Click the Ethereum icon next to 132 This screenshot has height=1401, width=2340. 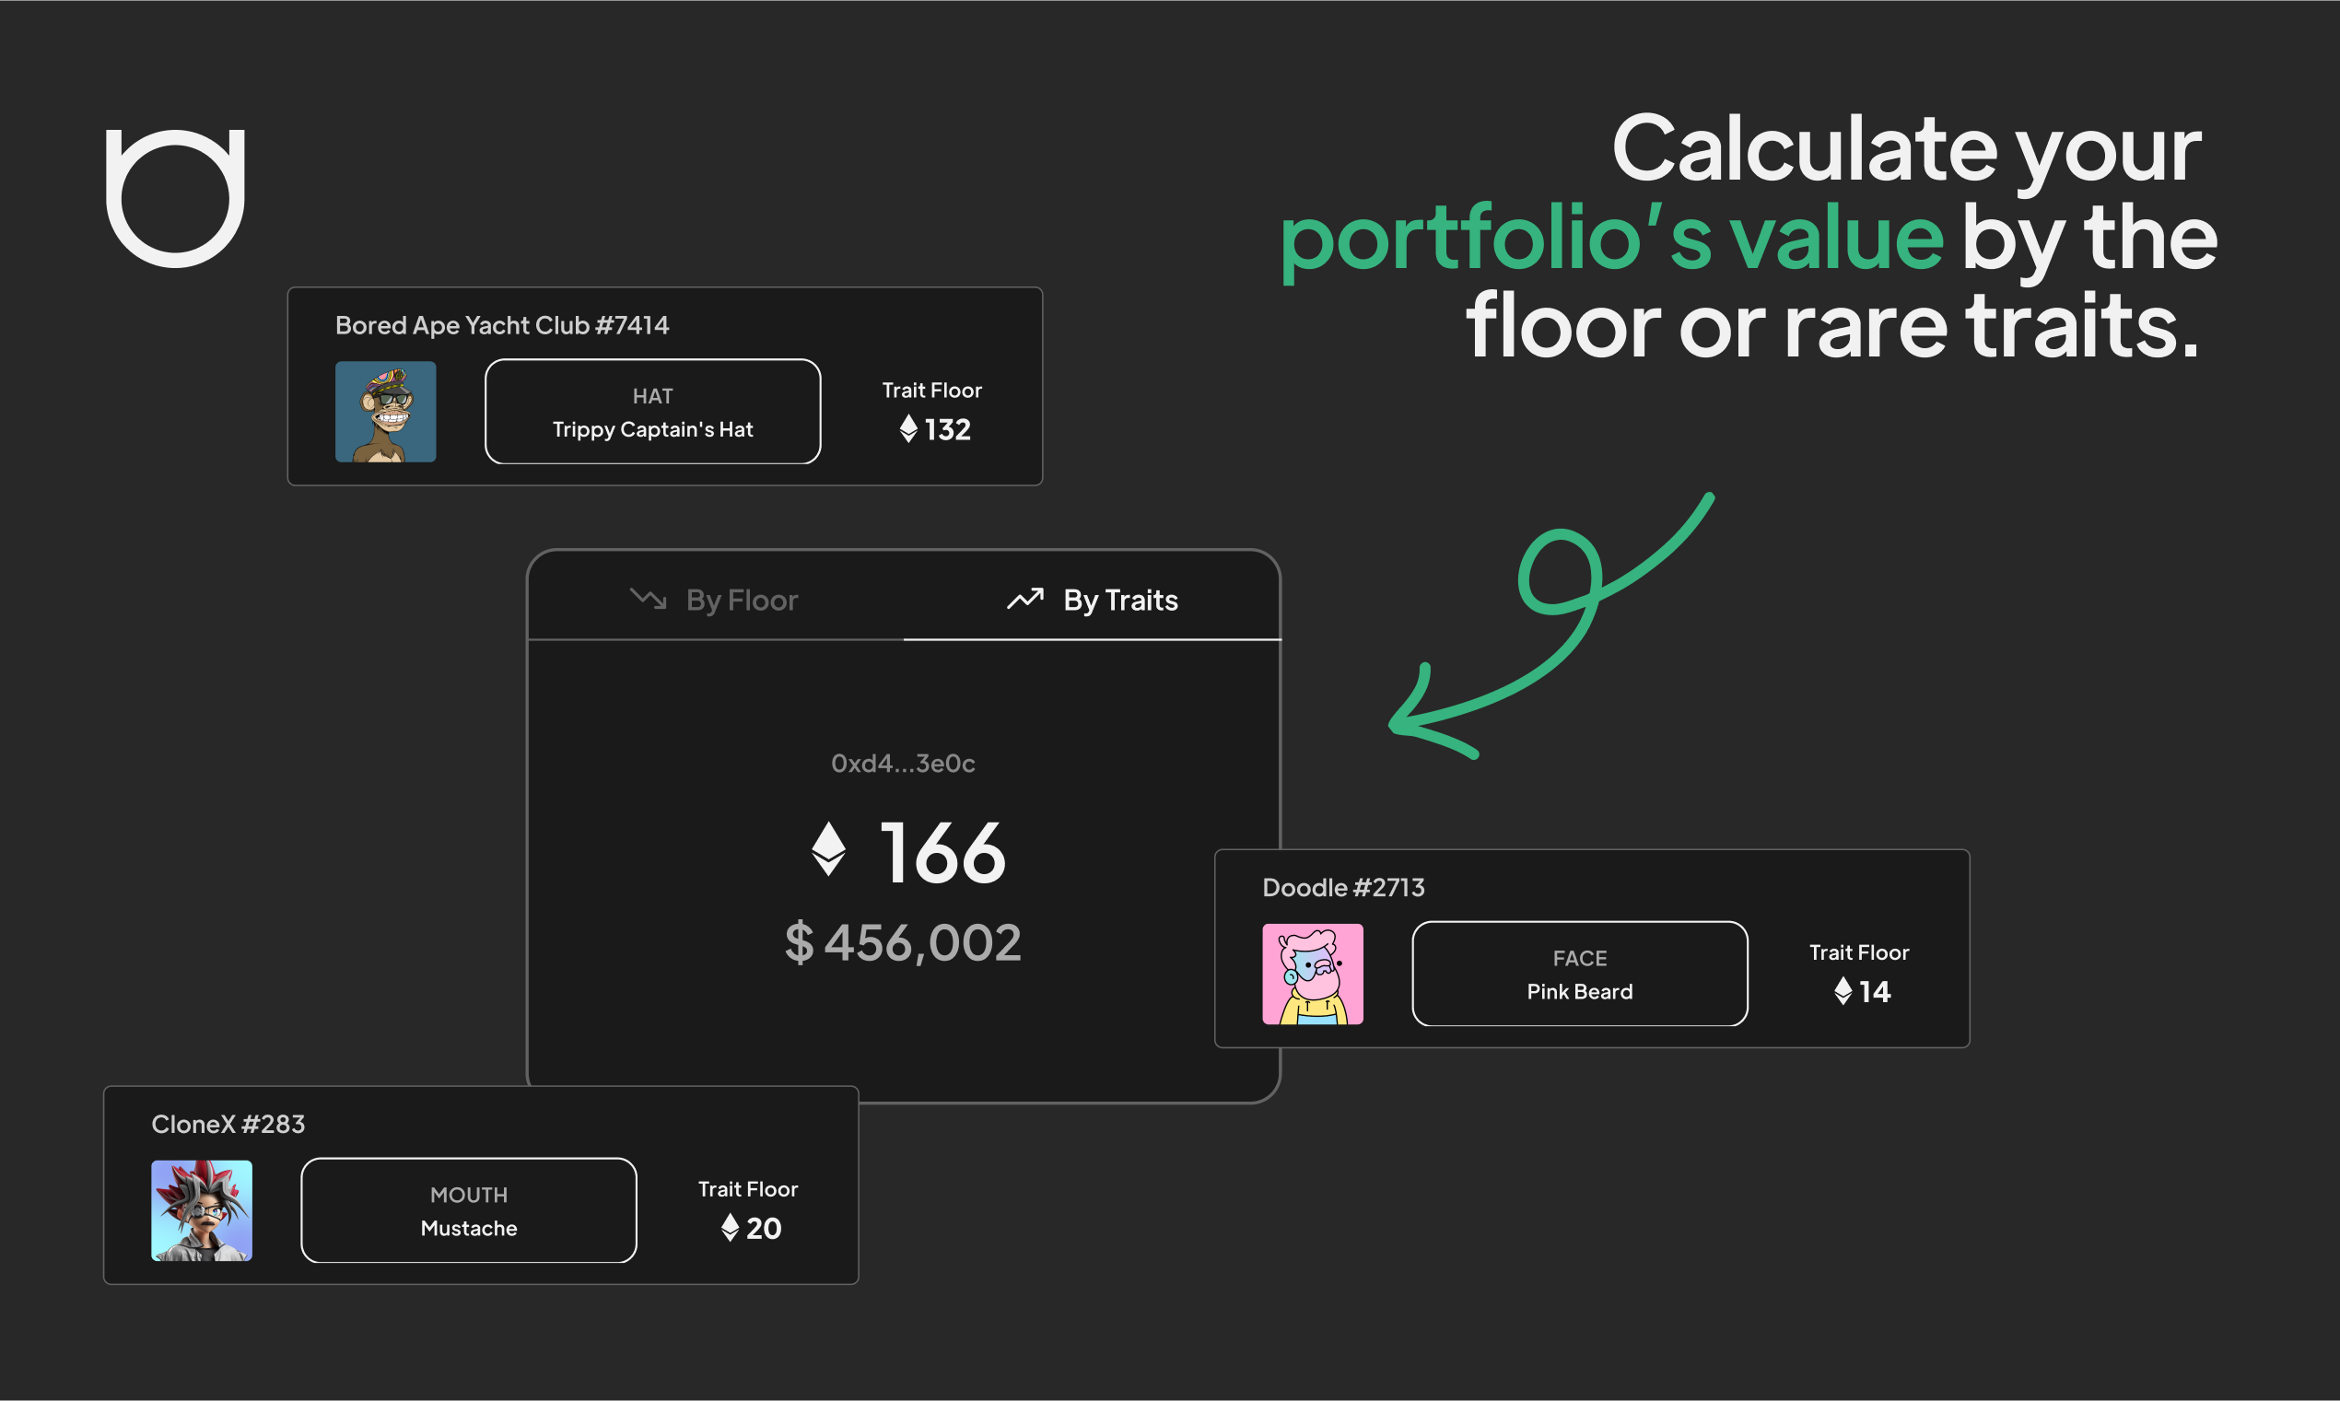point(908,428)
